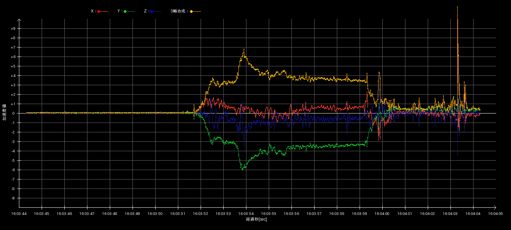Click the green curve's lowest dip near -6
This screenshot has height=230, width=511.
[242, 169]
